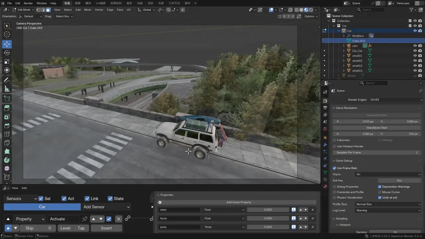
Task: Click the Standalone Start button
Action: click(x=377, y=127)
